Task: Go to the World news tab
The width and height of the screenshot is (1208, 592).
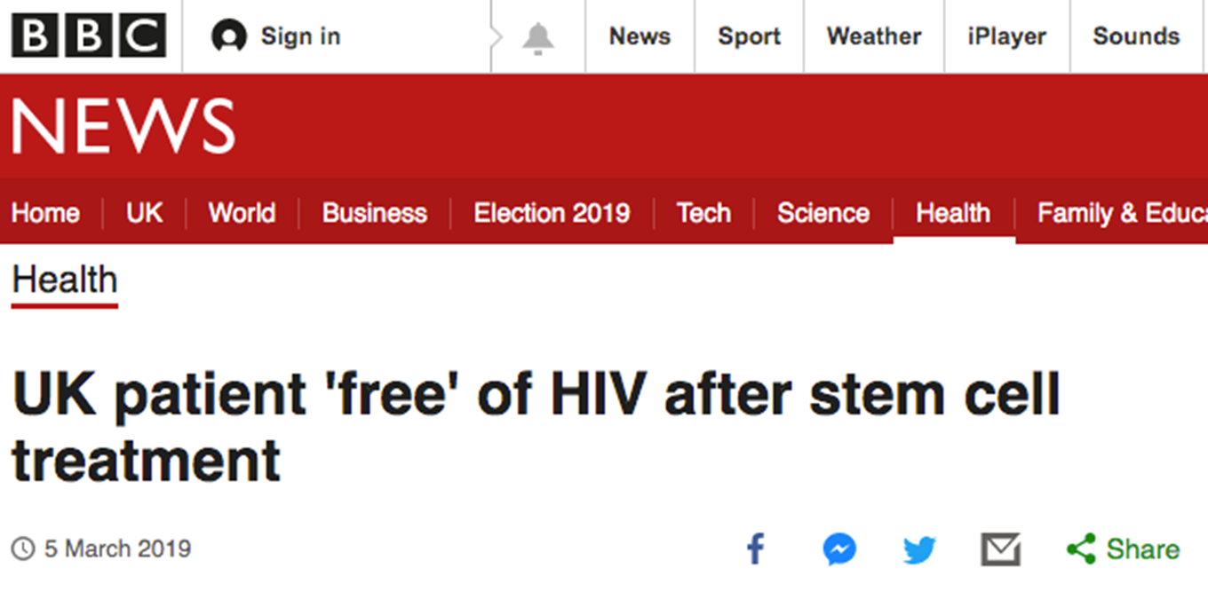Action: [x=242, y=213]
